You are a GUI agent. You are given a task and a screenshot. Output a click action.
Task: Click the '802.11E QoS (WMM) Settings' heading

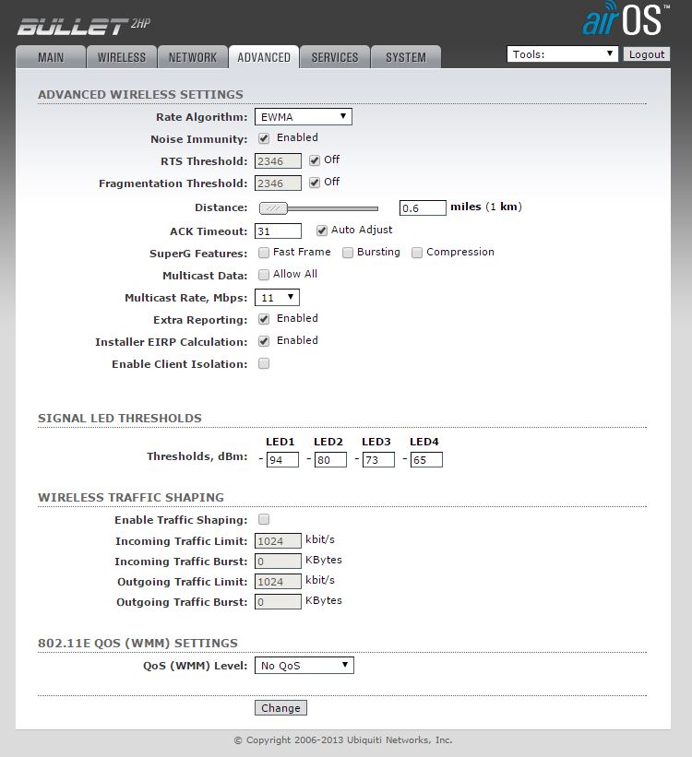point(137,643)
